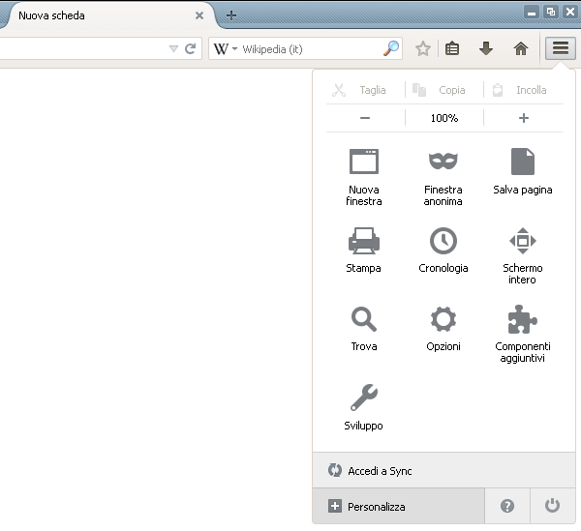Reset zoom by clicking 100%
Screen dimensions: 581x531
tap(444, 118)
